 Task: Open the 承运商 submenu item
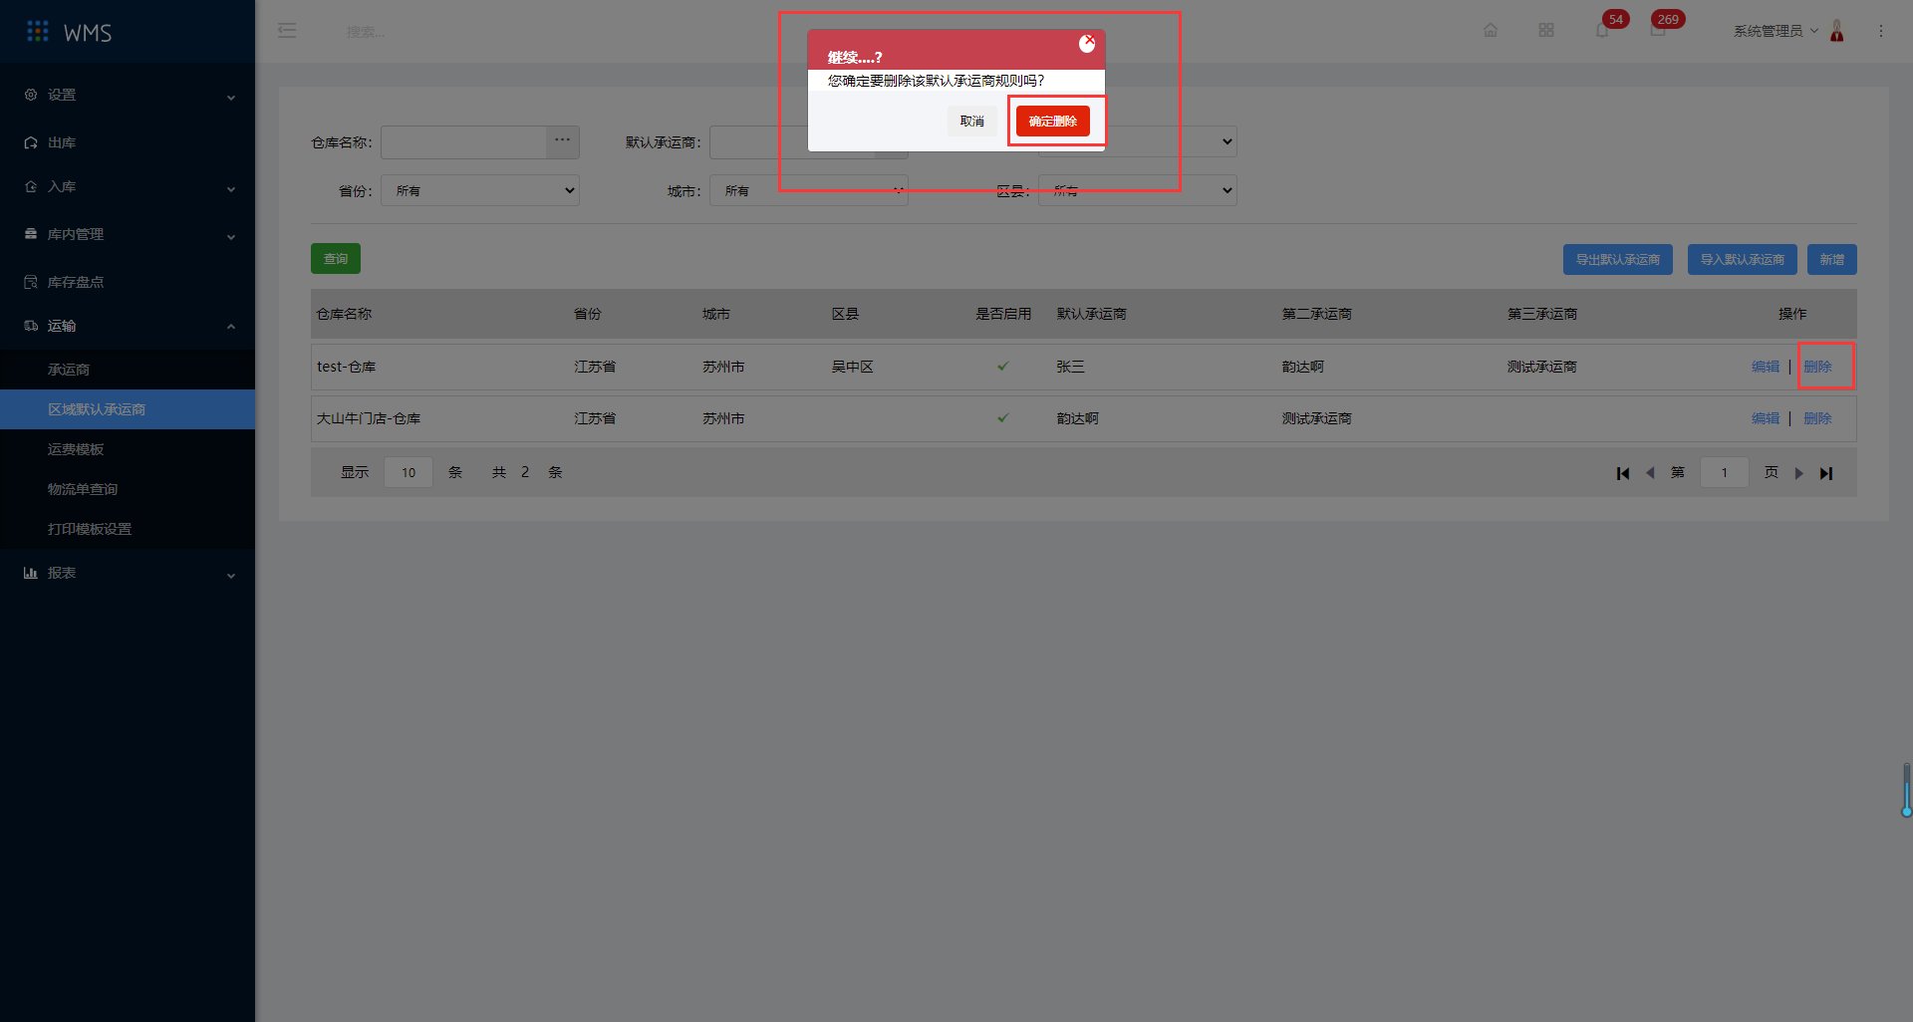click(128, 370)
